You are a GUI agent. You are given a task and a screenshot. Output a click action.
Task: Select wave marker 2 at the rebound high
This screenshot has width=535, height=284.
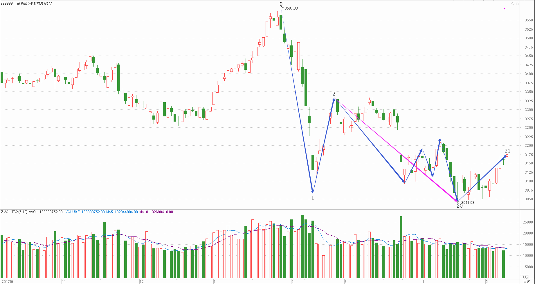334,94
